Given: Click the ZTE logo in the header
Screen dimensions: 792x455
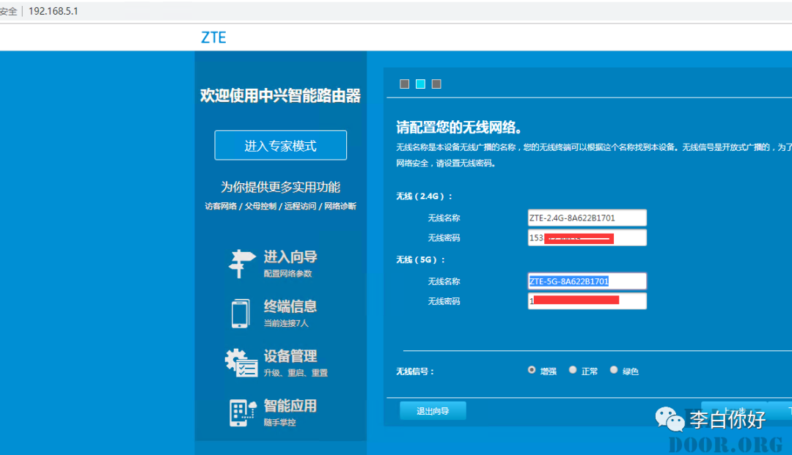Looking at the screenshot, I should [x=213, y=37].
